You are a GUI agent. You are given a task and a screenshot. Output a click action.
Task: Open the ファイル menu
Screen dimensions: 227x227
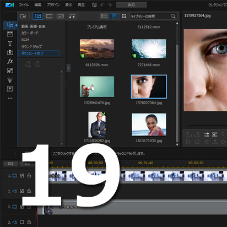[x=24, y=5]
